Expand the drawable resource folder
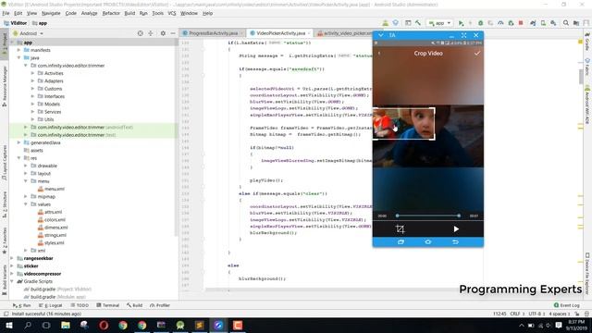The image size is (592, 333). [26, 166]
